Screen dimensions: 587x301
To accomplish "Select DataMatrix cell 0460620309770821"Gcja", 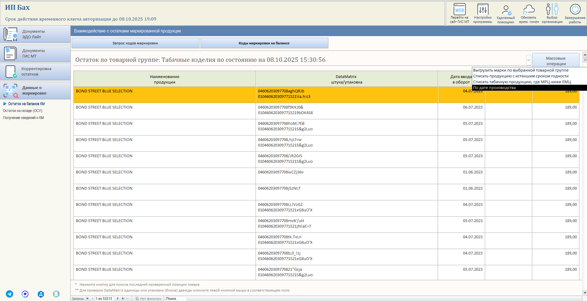I will pyautogui.click(x=347, y=273).
